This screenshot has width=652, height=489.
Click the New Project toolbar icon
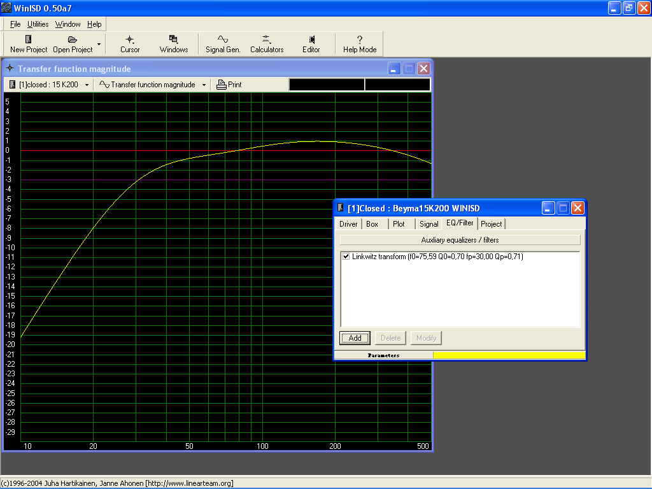(x=29, y=43)
